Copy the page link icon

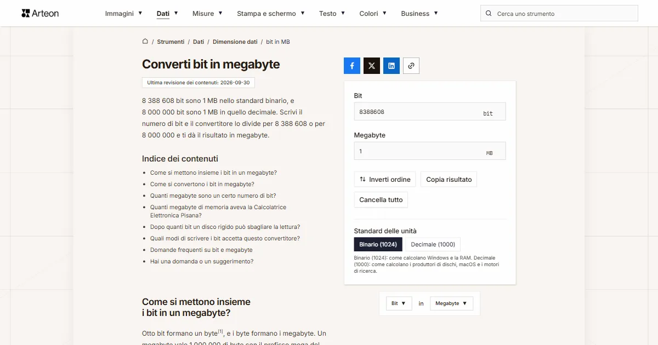pyautogui.click(x=411, y=66)
